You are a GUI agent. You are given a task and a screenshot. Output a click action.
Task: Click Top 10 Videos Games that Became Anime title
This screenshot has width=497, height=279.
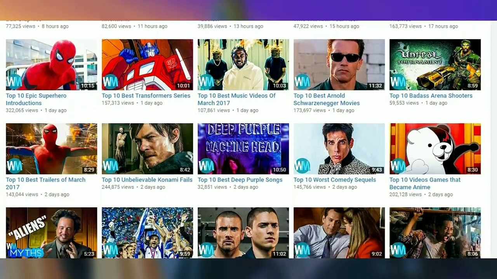pos(425,183)
